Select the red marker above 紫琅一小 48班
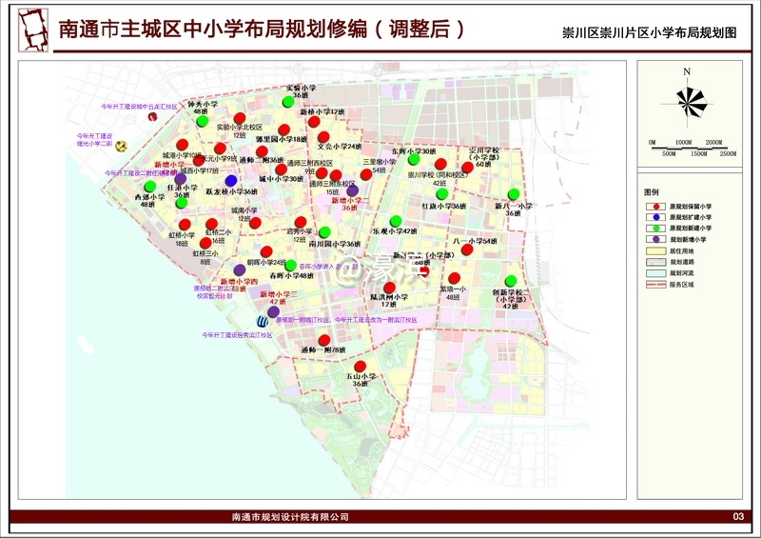Screen dimensions: 761x538 454,278
